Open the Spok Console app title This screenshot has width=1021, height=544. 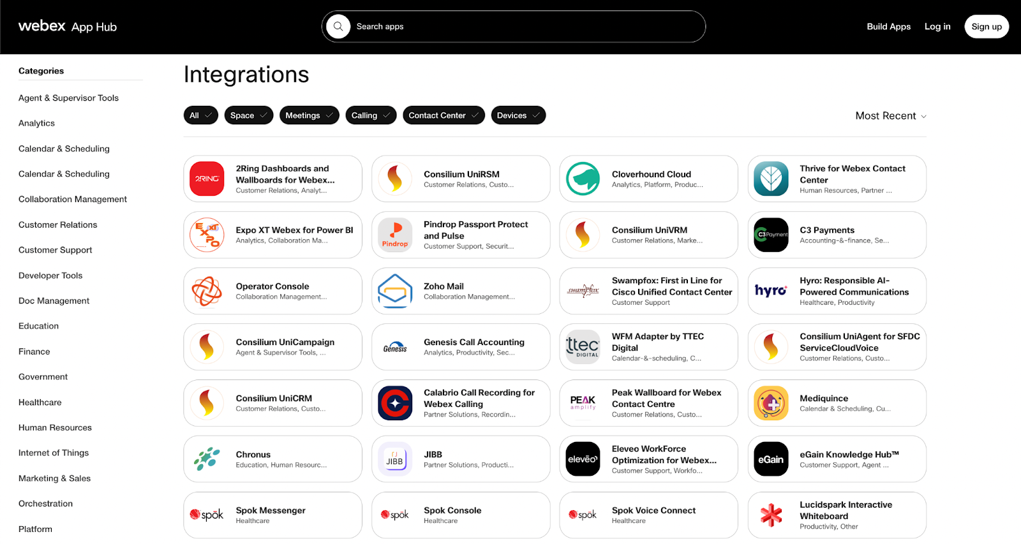pyautogui.click(x=452, y=511)
